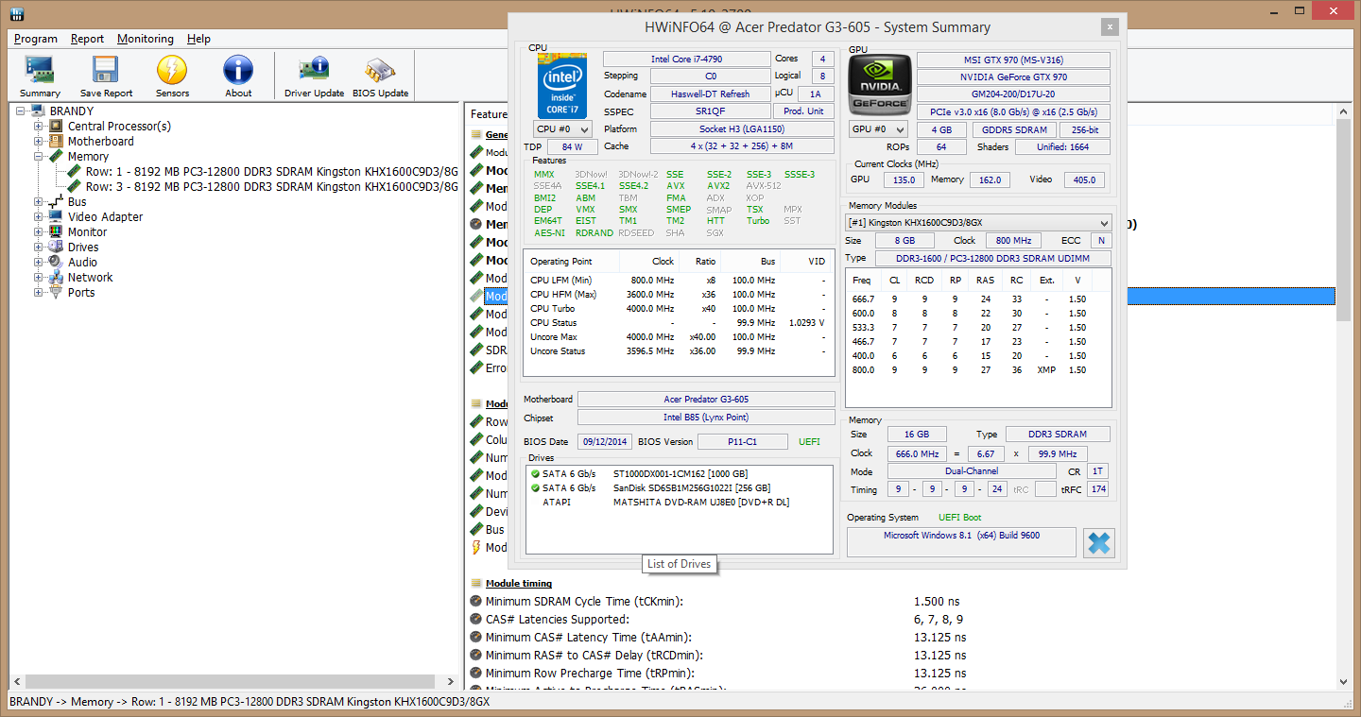This screenshot has height=717, width=1361.
Task: Collapse the Memory tree node
Action: click(x=39, y=157)
